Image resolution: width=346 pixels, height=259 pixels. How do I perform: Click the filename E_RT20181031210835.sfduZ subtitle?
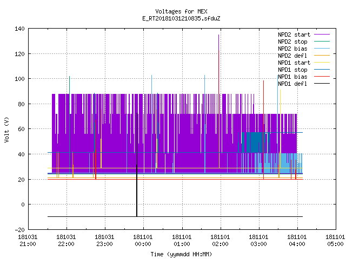pos(181,18)
